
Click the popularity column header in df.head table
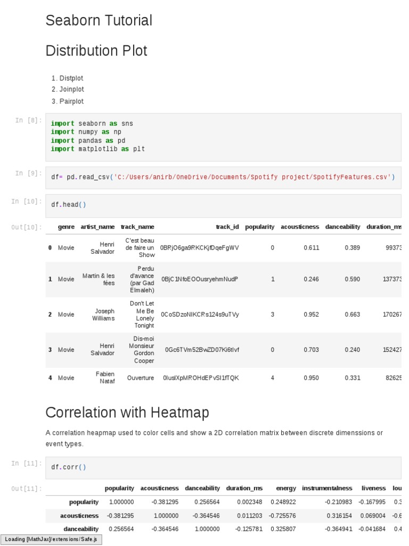(259, 227)
